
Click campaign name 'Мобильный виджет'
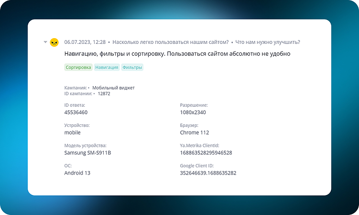[x=114, y=88]
